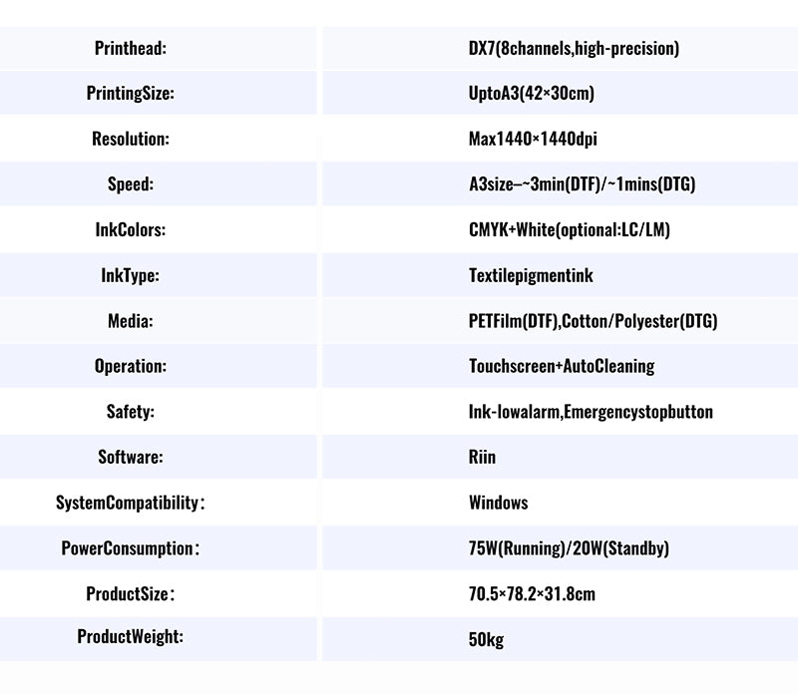
Task: Click the Touchscreen+AutoCleaning operation value
Action: (562, 366)
